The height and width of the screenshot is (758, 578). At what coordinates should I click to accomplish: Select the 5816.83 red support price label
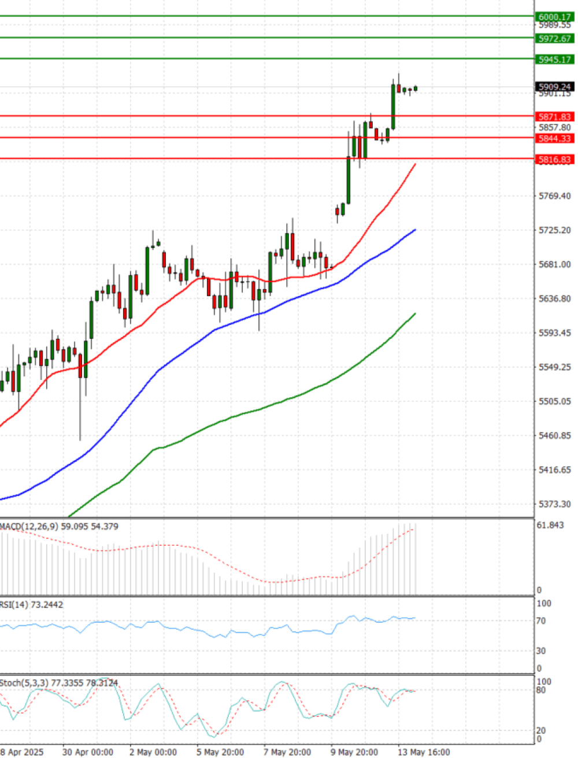coord(554,160)
